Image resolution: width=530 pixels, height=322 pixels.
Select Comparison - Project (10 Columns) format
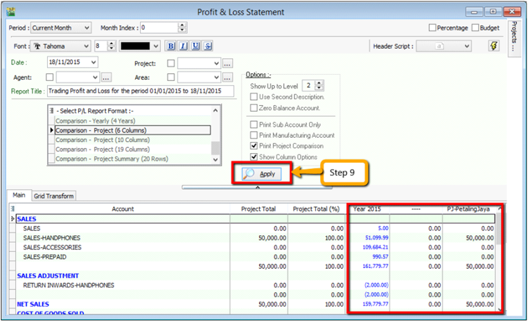[x=102, y=139]
